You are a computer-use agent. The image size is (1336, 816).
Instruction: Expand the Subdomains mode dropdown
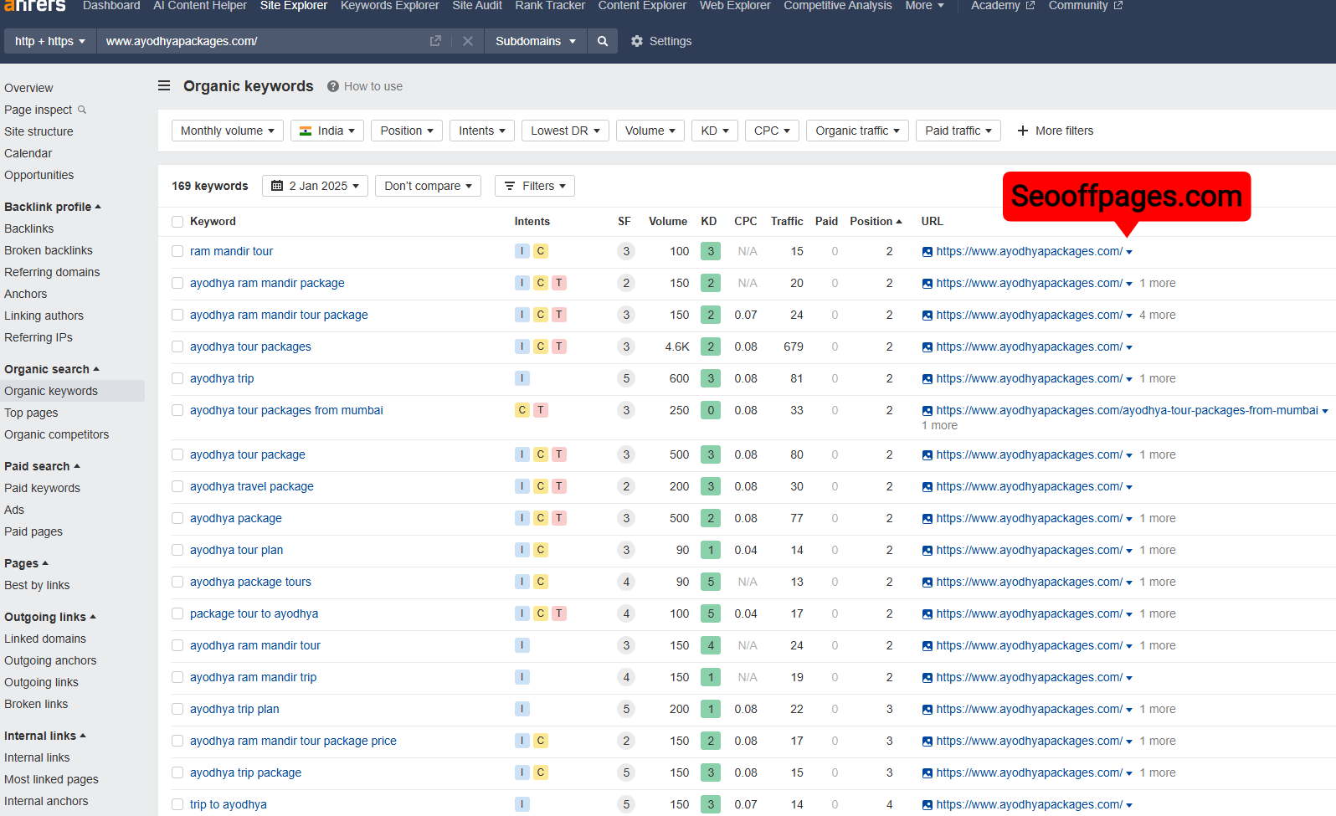[535, 41]
